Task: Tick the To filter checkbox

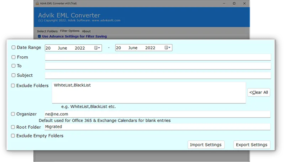Action: coord(14,66)
